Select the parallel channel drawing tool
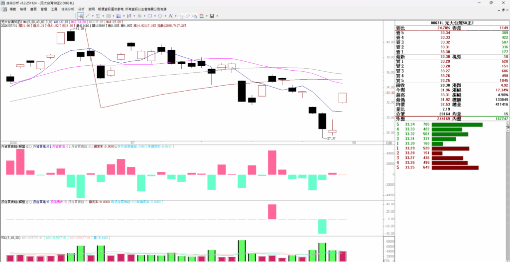The height and width of the screenshot is (262, 510). tap(129, 15)
